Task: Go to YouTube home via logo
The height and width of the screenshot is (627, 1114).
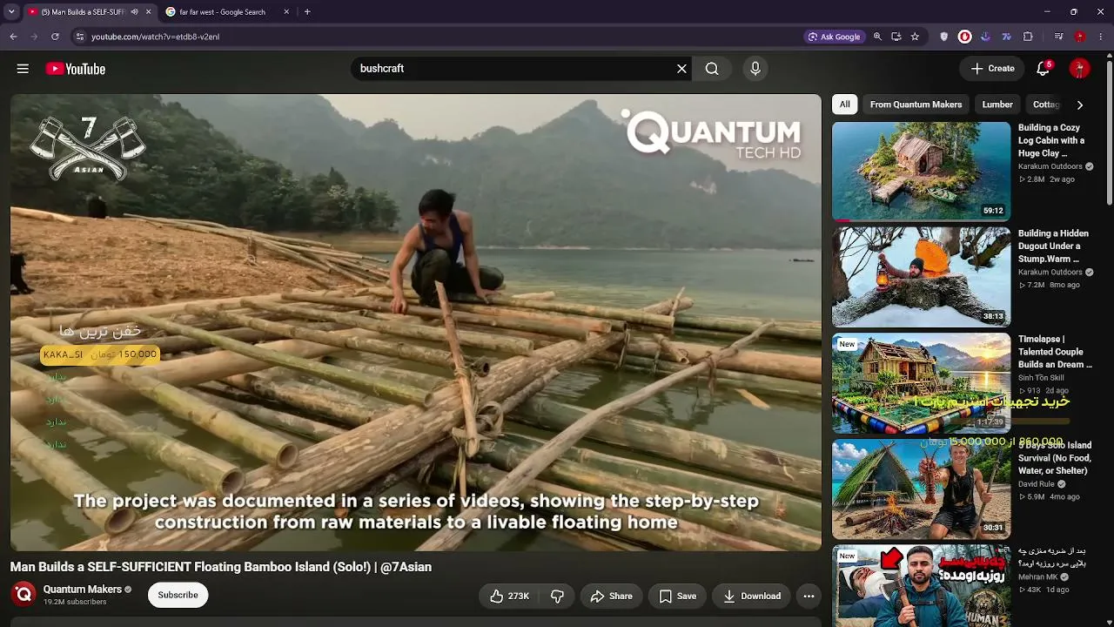Action: coord(76,69)
